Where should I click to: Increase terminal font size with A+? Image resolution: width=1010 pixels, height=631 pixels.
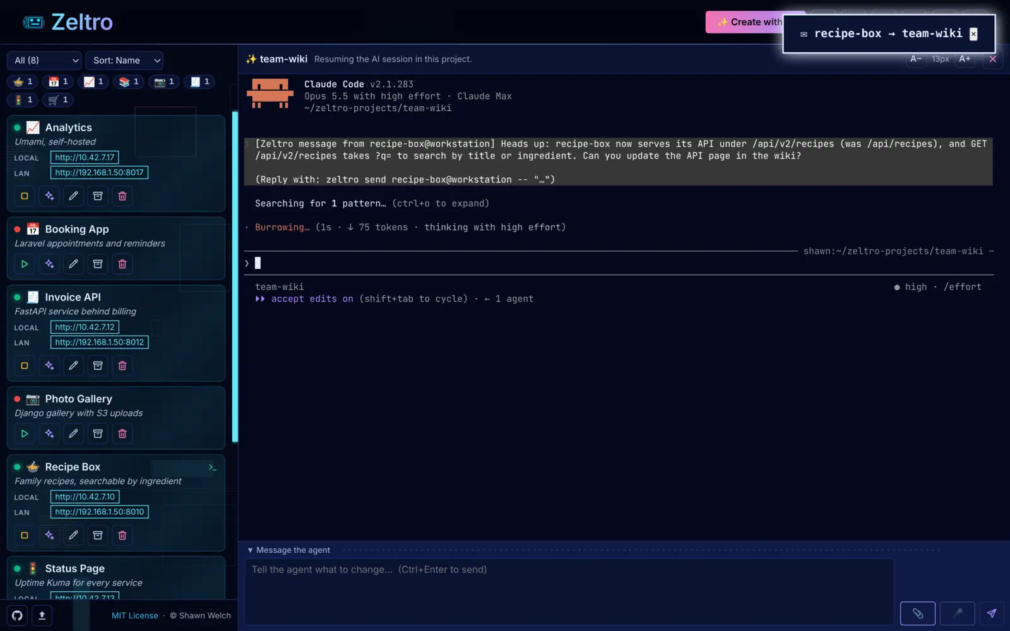(x=965, y=59)
